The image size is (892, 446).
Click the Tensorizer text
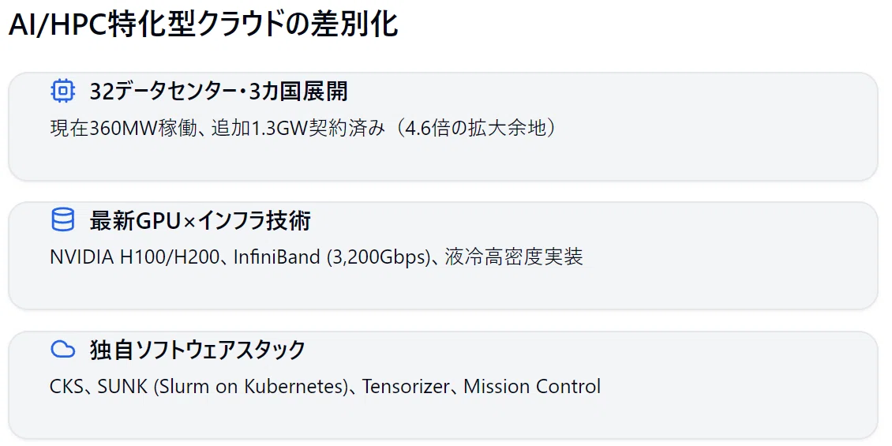[405, 387]
